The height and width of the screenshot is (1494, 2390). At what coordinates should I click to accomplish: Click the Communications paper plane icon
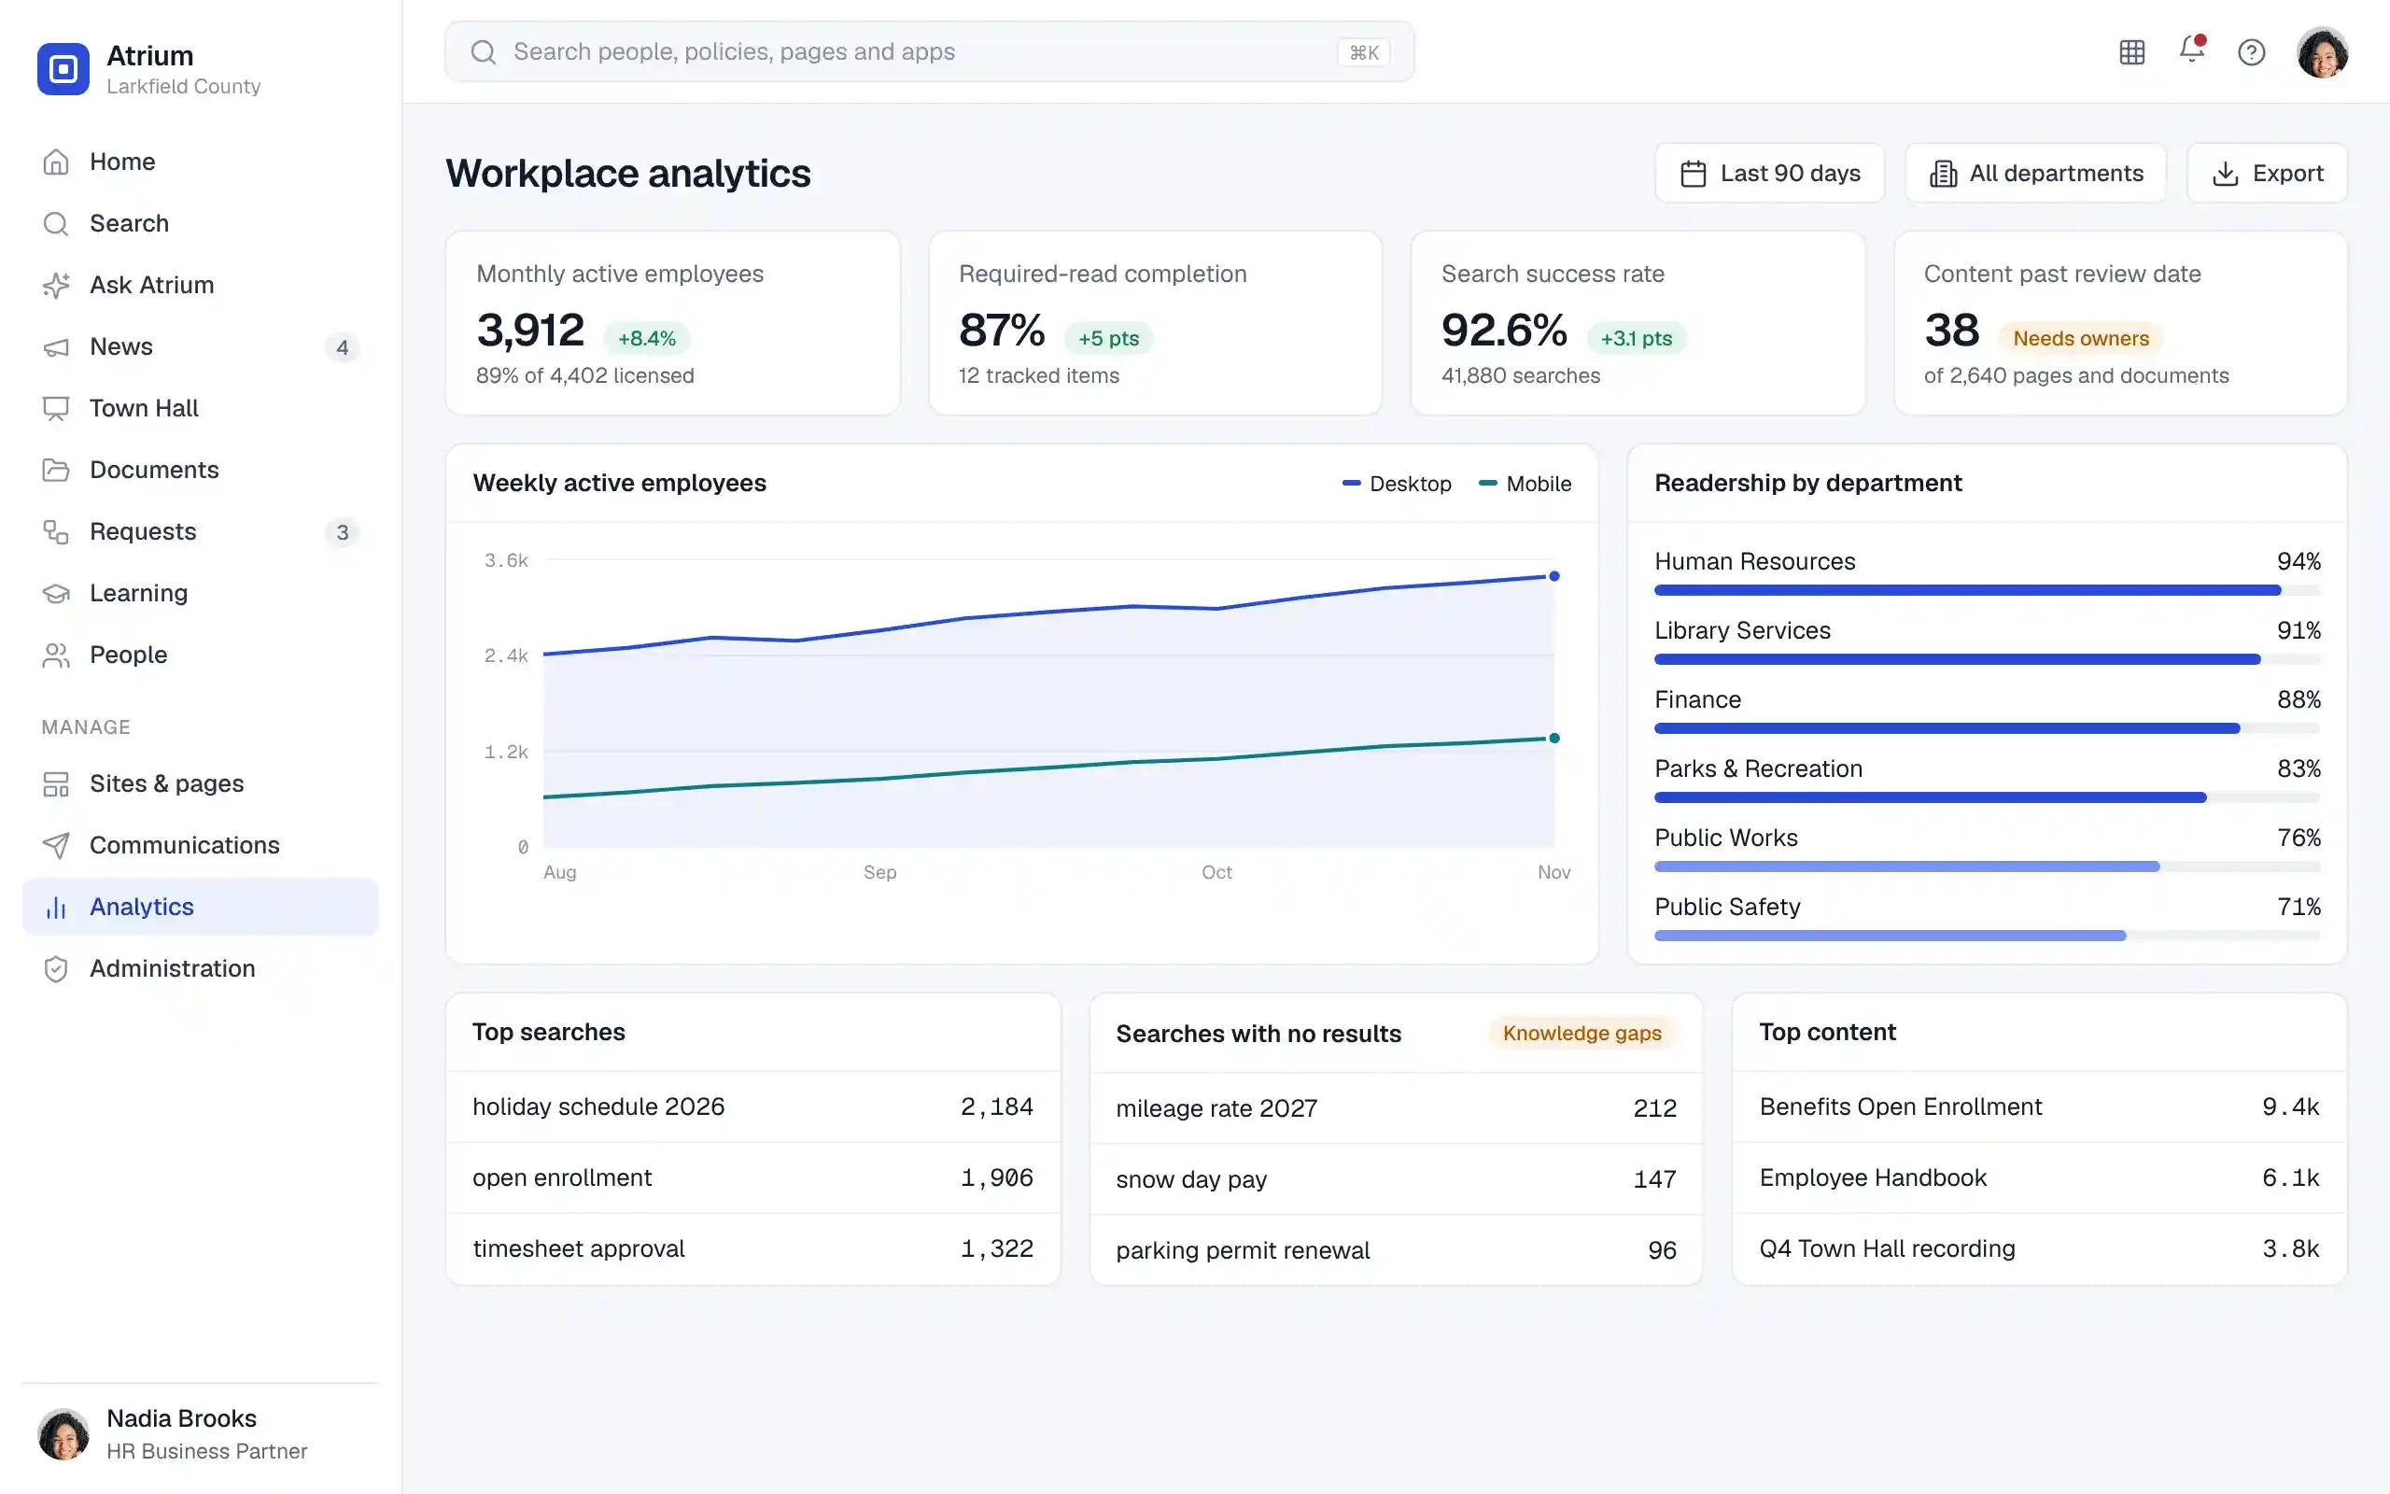[x=56, y=845]
